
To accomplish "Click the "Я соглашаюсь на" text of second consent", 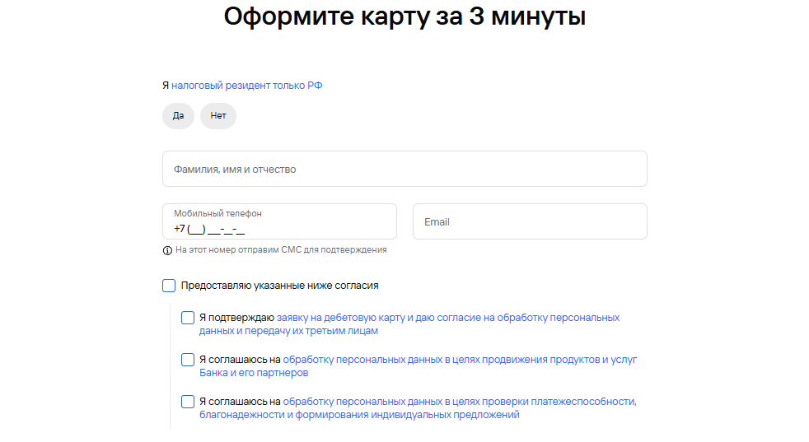I will pyautogui.click(x=239, y=360).
